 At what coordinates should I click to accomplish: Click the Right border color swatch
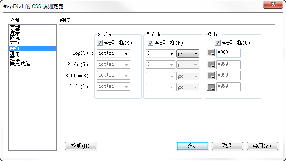[211, 65]
